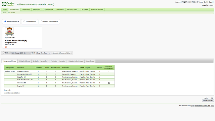Click the Matemáticas 05 row
Viewport: 215px width, 121px height.
click(x=59, y=71)
